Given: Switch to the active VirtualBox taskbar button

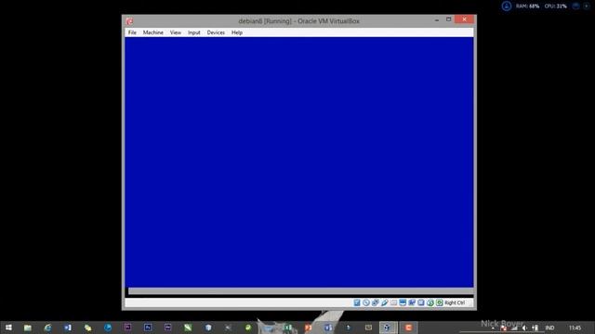Looking at the screenshot, I should click(388, 328).
